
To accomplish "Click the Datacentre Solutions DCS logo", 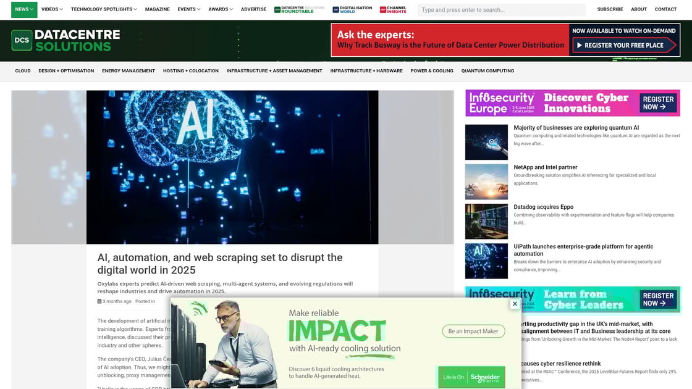I will (65, 41).
